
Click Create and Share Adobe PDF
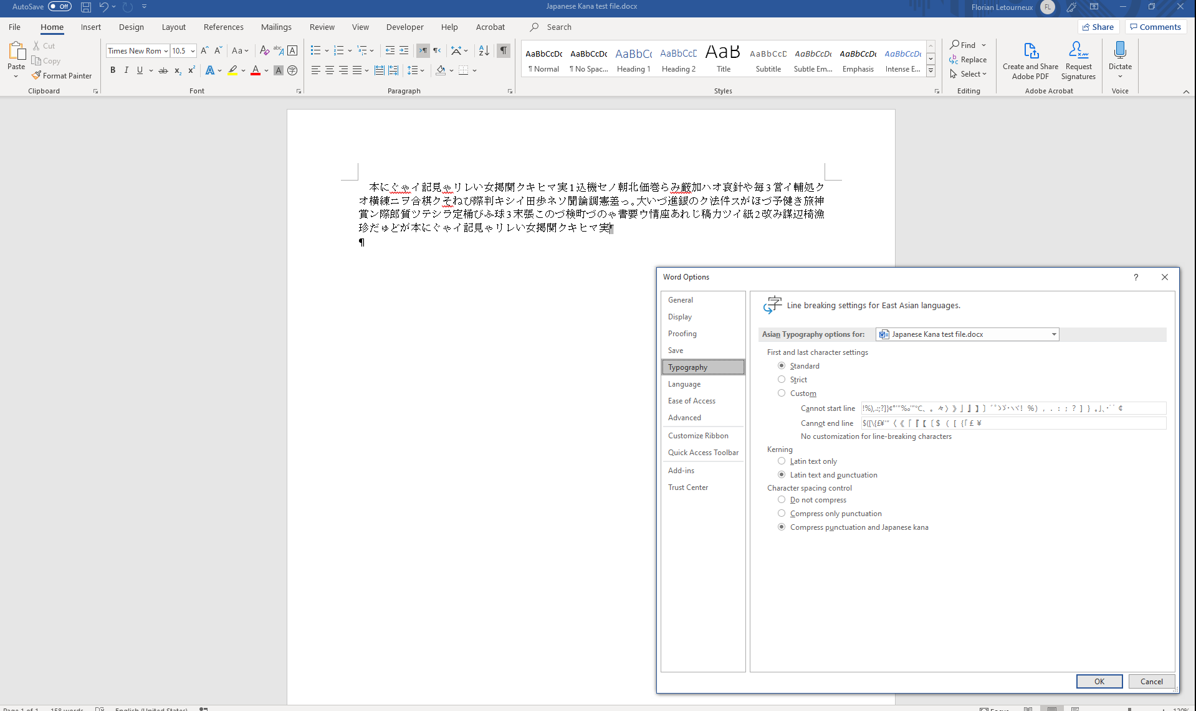1031,60
